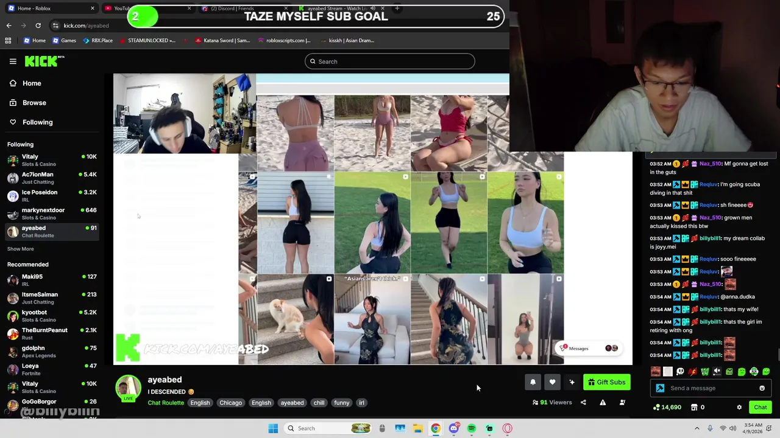Click the green Chat send button
The image size is (780, 438).
pyautogui.click(x=760, y=408)
